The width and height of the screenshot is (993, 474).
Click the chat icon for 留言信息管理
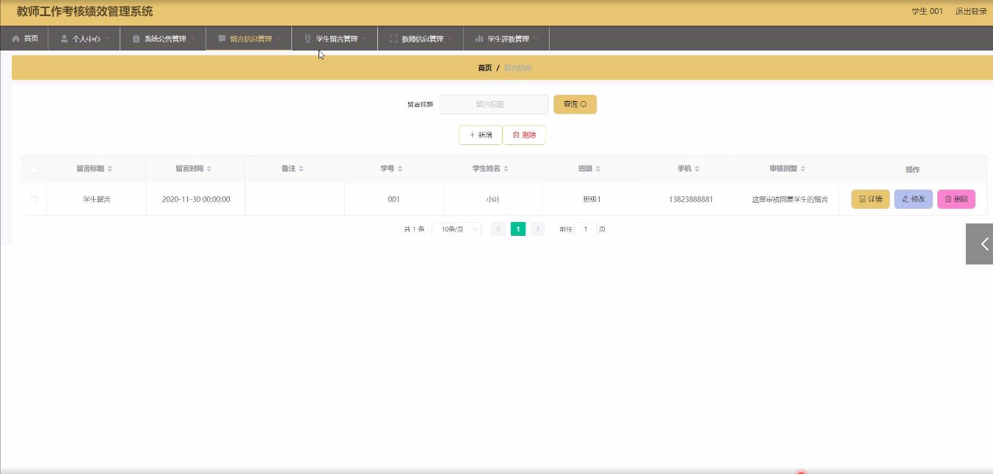click(222, 38)
